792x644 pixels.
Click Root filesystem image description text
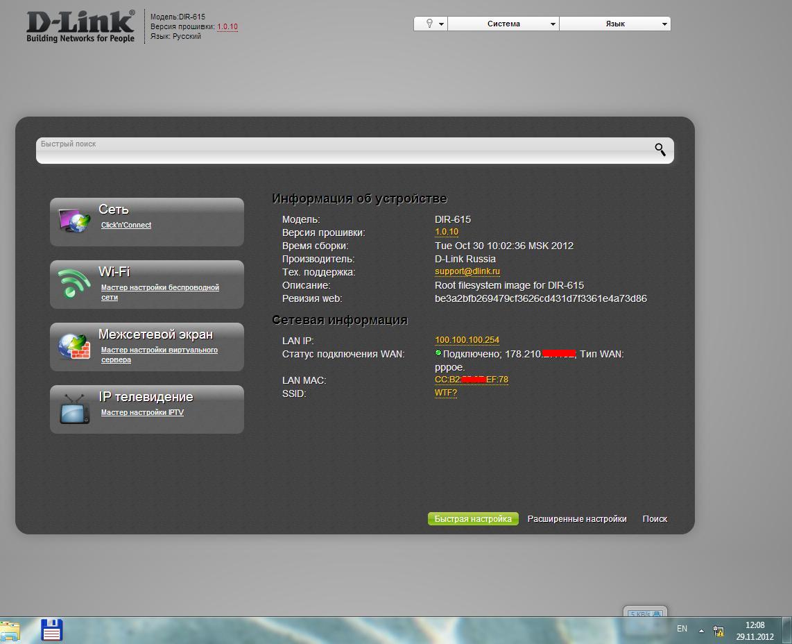coord(509,285)
